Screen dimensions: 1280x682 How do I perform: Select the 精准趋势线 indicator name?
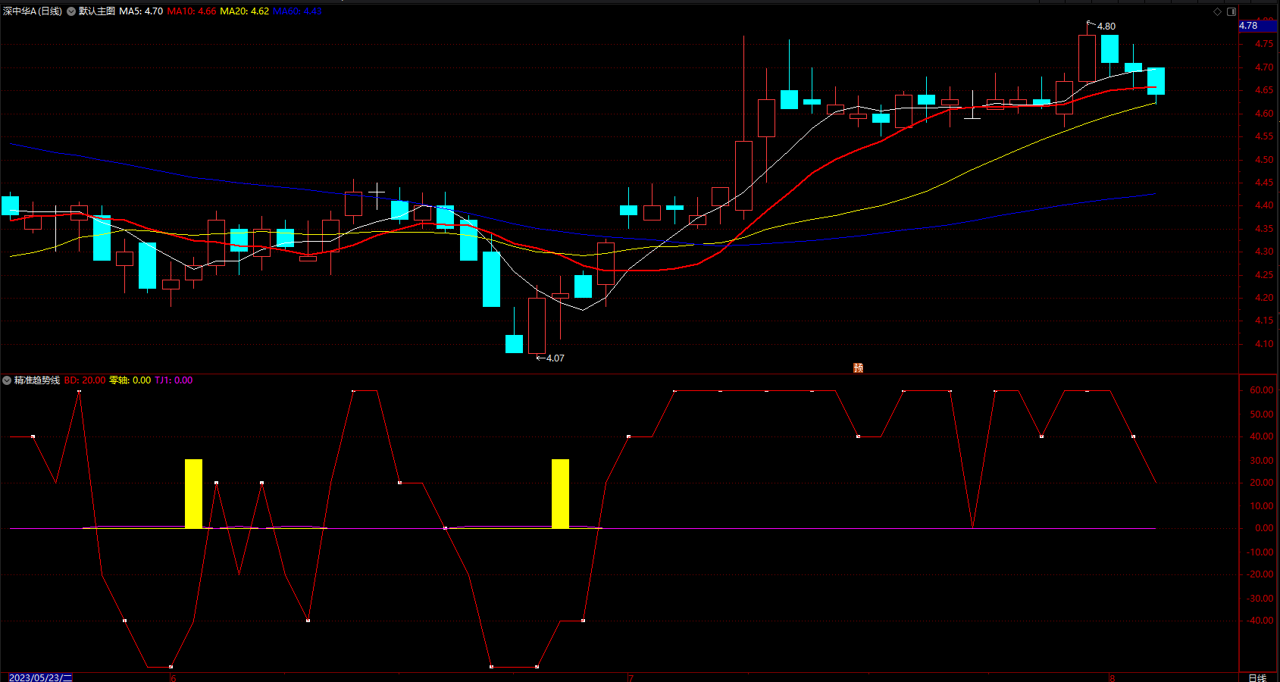tap(37, 380)
